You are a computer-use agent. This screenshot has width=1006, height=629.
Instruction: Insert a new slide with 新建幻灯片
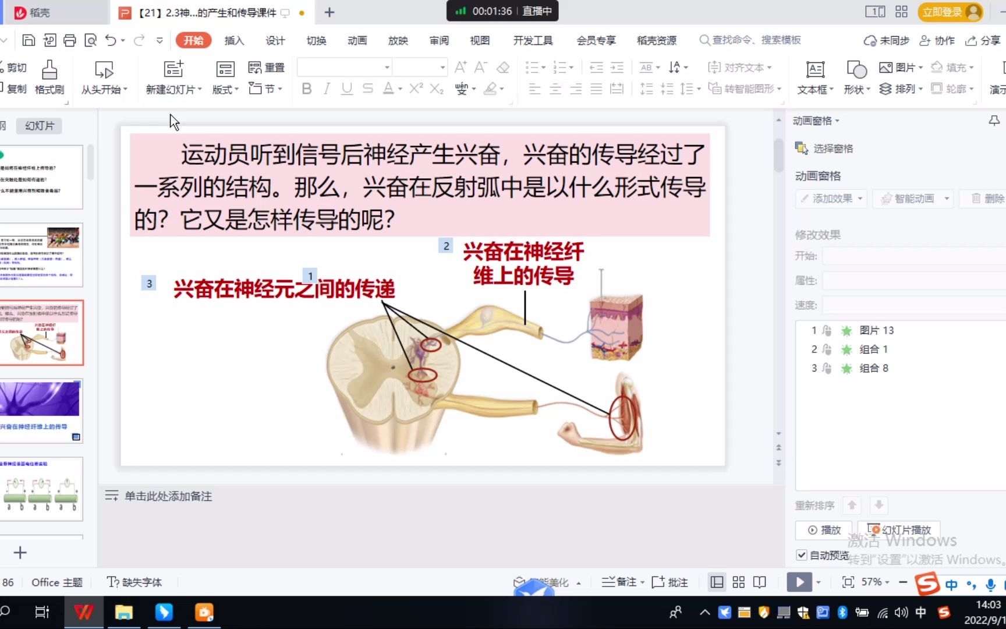(x=172, y=77)
